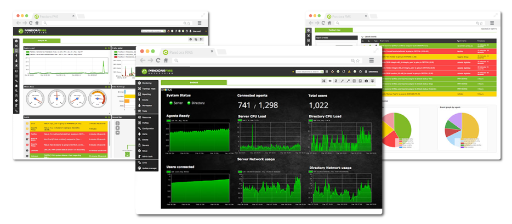This screenshot has width=512, height=224.
Task: Click the home button in center browser
Action: 165,60
